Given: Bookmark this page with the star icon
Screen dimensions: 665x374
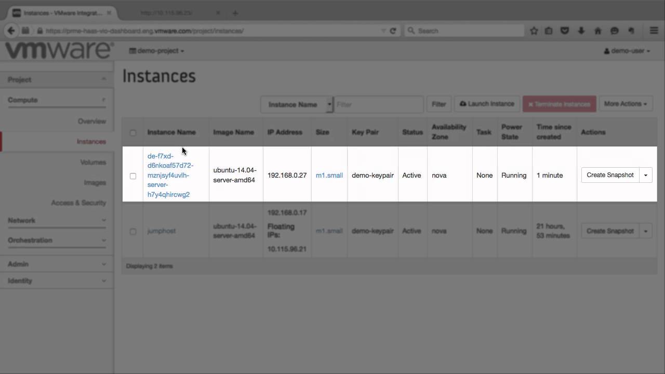Looking at the screenshot, I should 534,31.
